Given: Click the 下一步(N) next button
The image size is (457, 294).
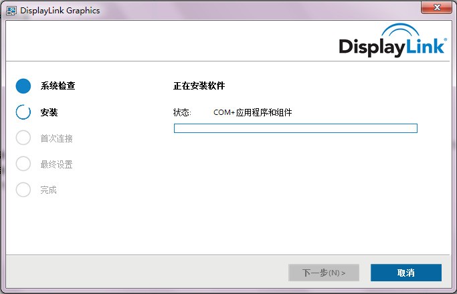Looking at the screenshot, I should (324, 273).
